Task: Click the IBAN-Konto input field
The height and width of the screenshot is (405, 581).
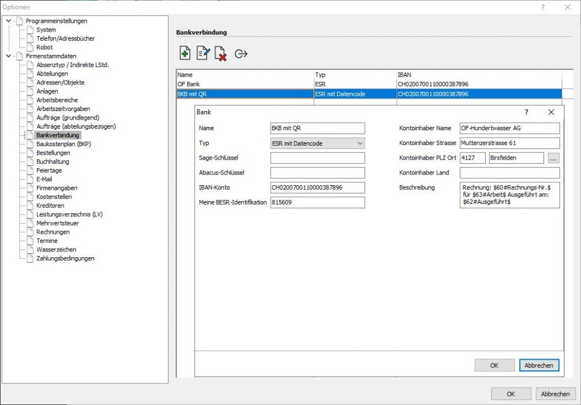Action: [x=318, y=187]
